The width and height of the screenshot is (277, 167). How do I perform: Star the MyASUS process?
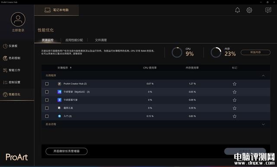tap(235, 92)
